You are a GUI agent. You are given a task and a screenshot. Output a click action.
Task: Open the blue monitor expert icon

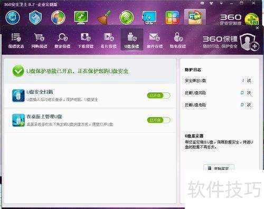pyautogui.click(x=149, y=17)
